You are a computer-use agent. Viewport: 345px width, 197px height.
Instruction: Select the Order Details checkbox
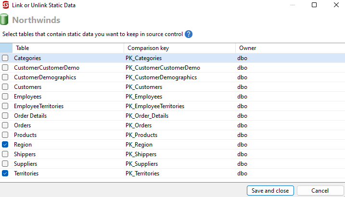[x=5, y=116]
